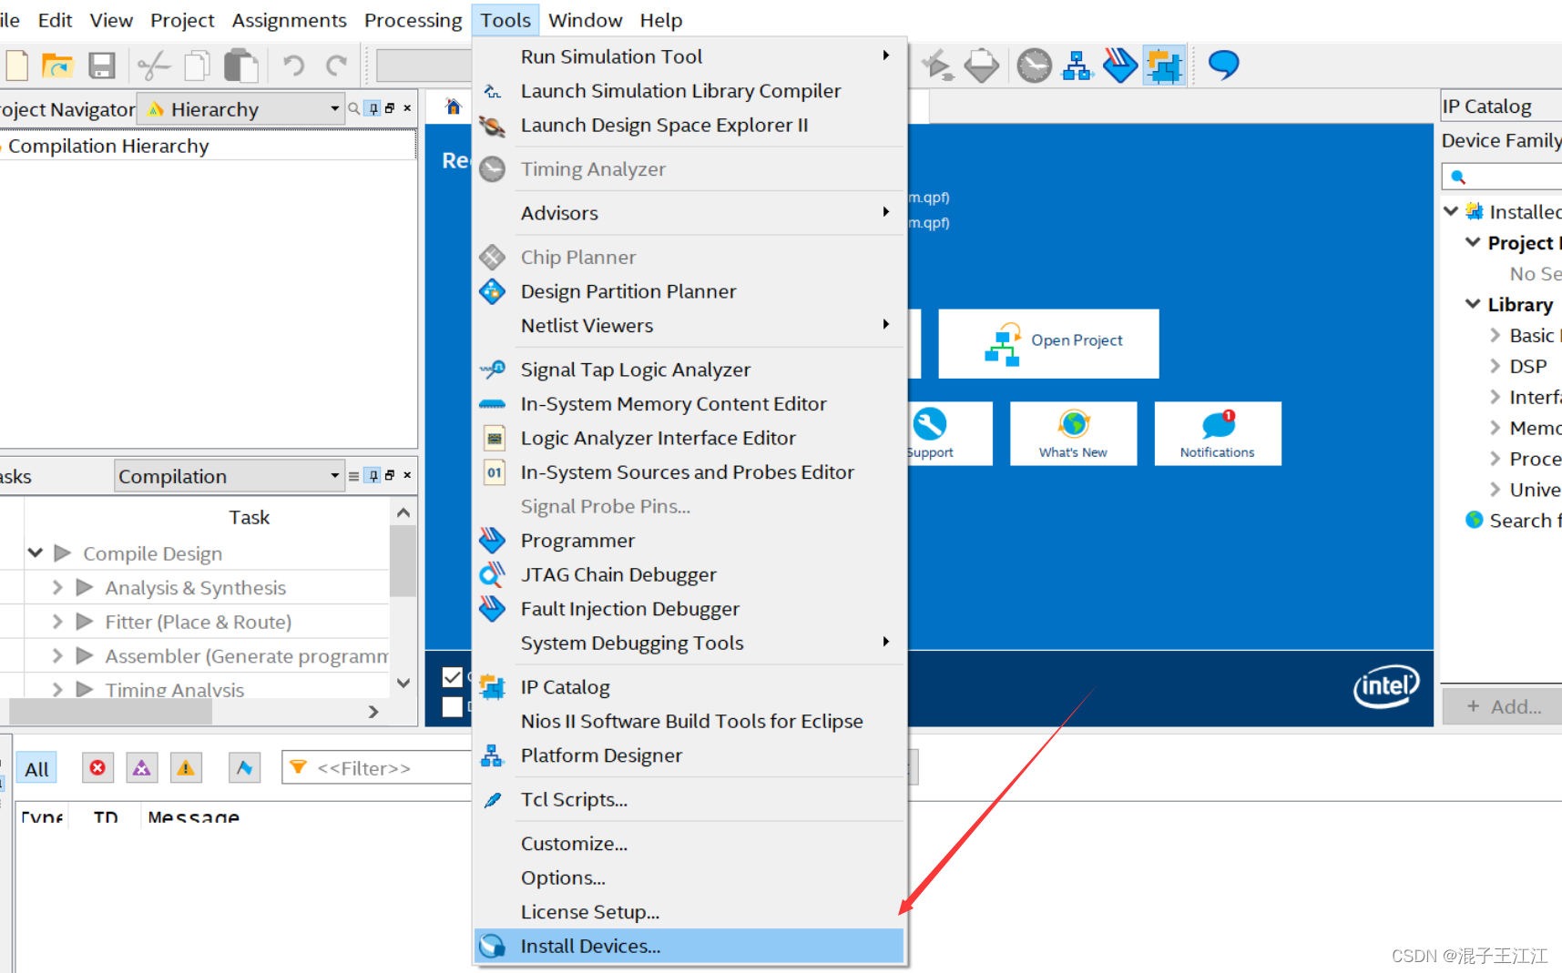Open Options... in Tools menu
Viewport: 1562px width, 973px height.
[x=689, y=877]
